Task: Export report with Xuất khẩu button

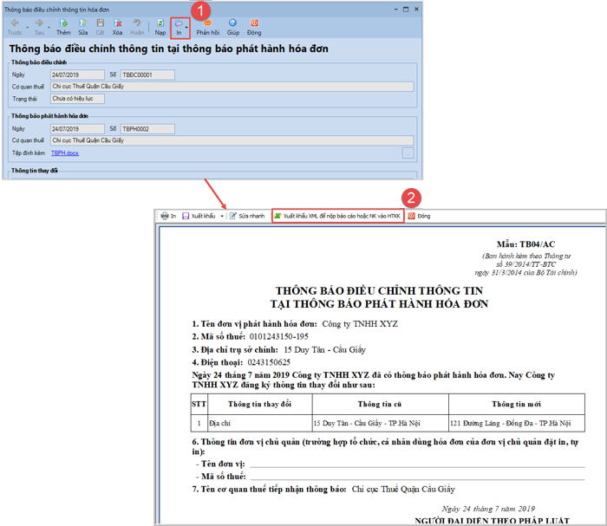Action: click(x=199, y=216)
